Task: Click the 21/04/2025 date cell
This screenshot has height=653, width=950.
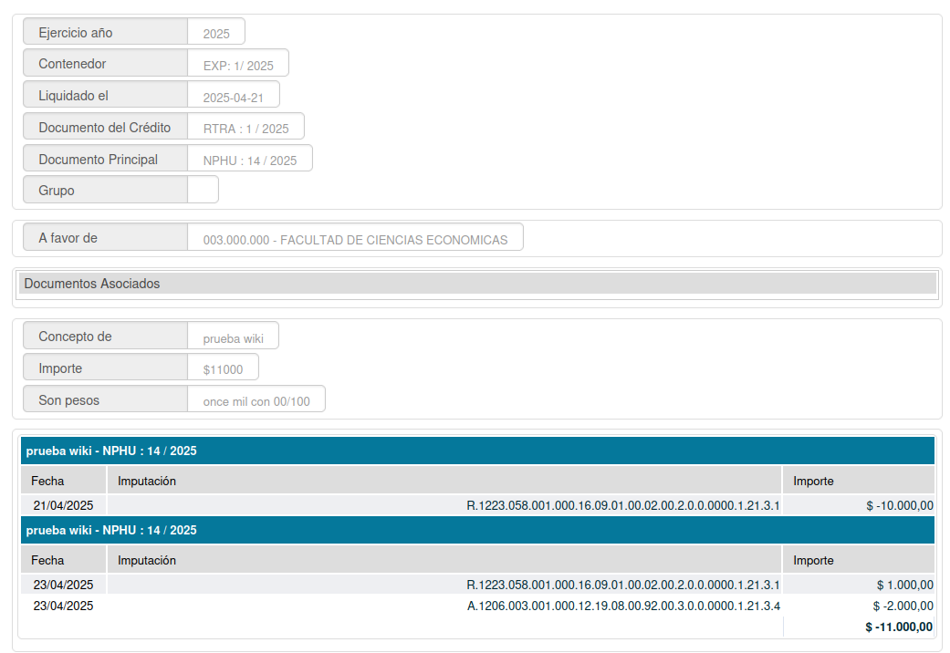Action: coord(63,505)
